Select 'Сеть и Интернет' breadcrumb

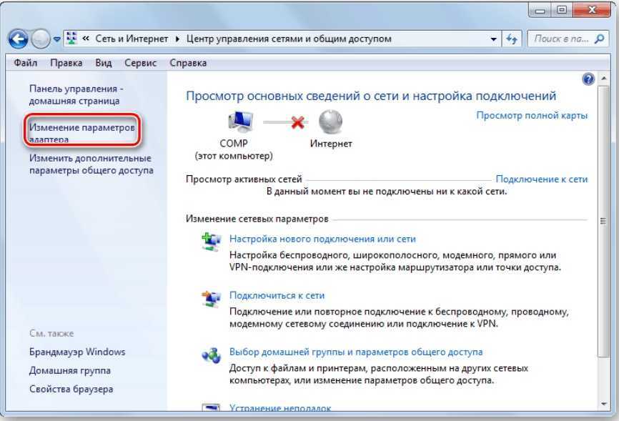132,39
